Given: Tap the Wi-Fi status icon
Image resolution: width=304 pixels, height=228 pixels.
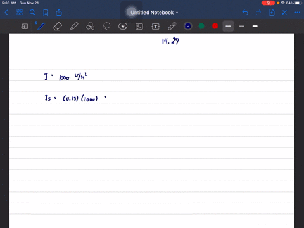Looking at the screenshot, I should pos(282,3).
